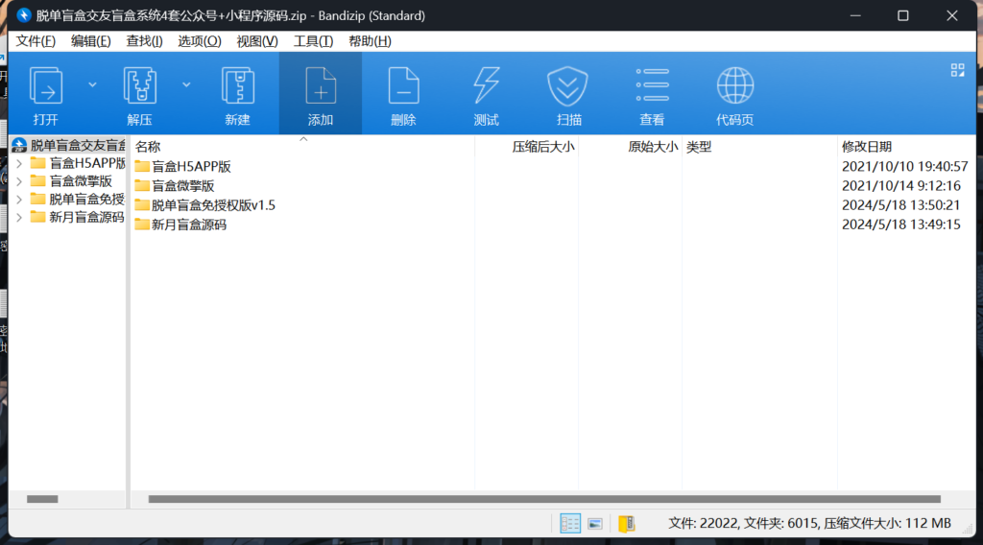Click the 添加 (Add) file icon
983x545 pixels.
click(x=321, y=86)
